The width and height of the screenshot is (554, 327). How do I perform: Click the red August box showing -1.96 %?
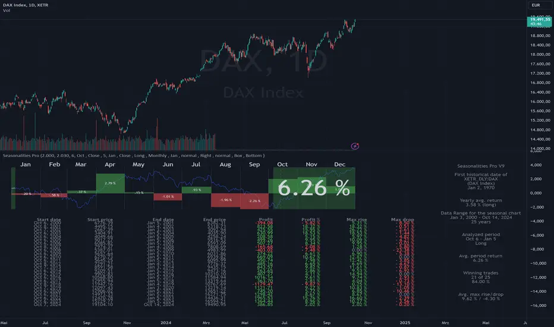tap(225, 200)
